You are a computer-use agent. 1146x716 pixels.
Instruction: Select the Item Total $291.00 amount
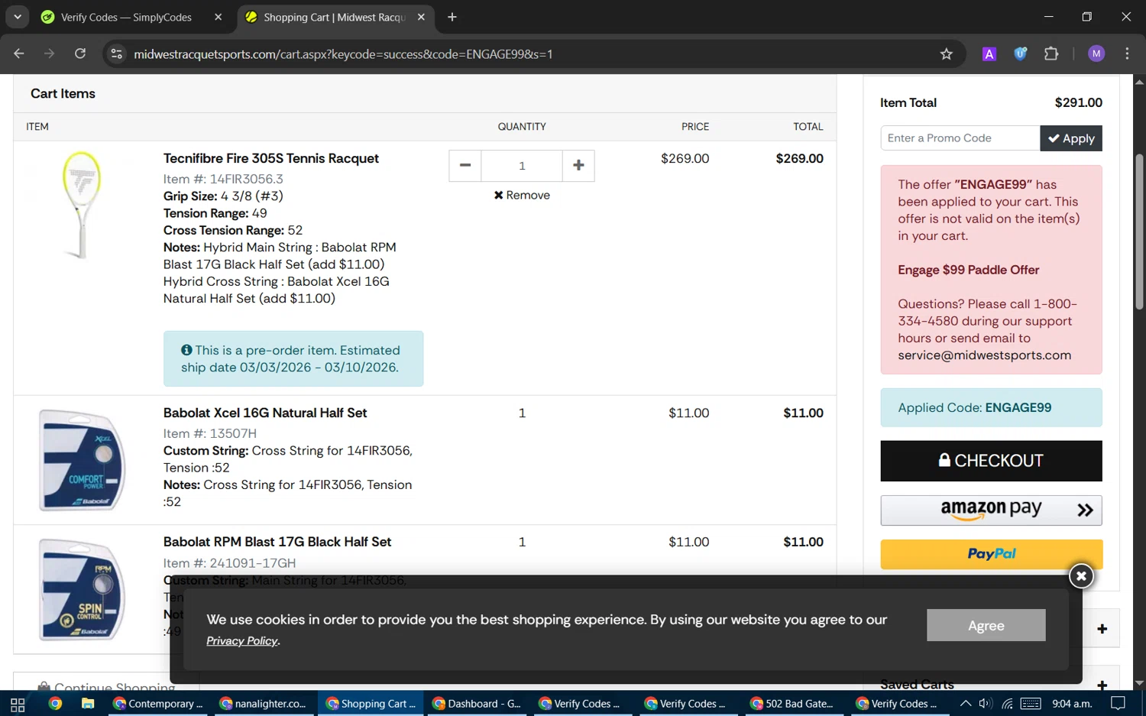(1078, 102)
